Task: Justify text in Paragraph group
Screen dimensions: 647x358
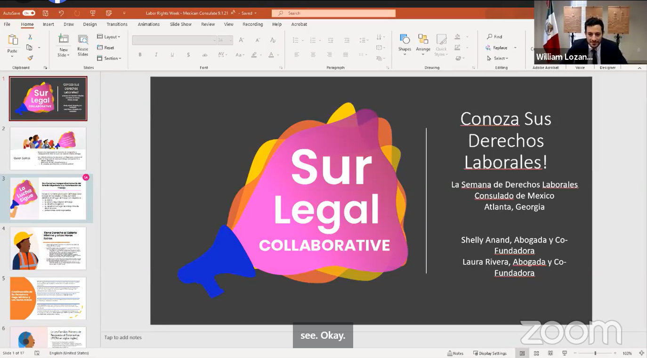Action: (346, 55)
